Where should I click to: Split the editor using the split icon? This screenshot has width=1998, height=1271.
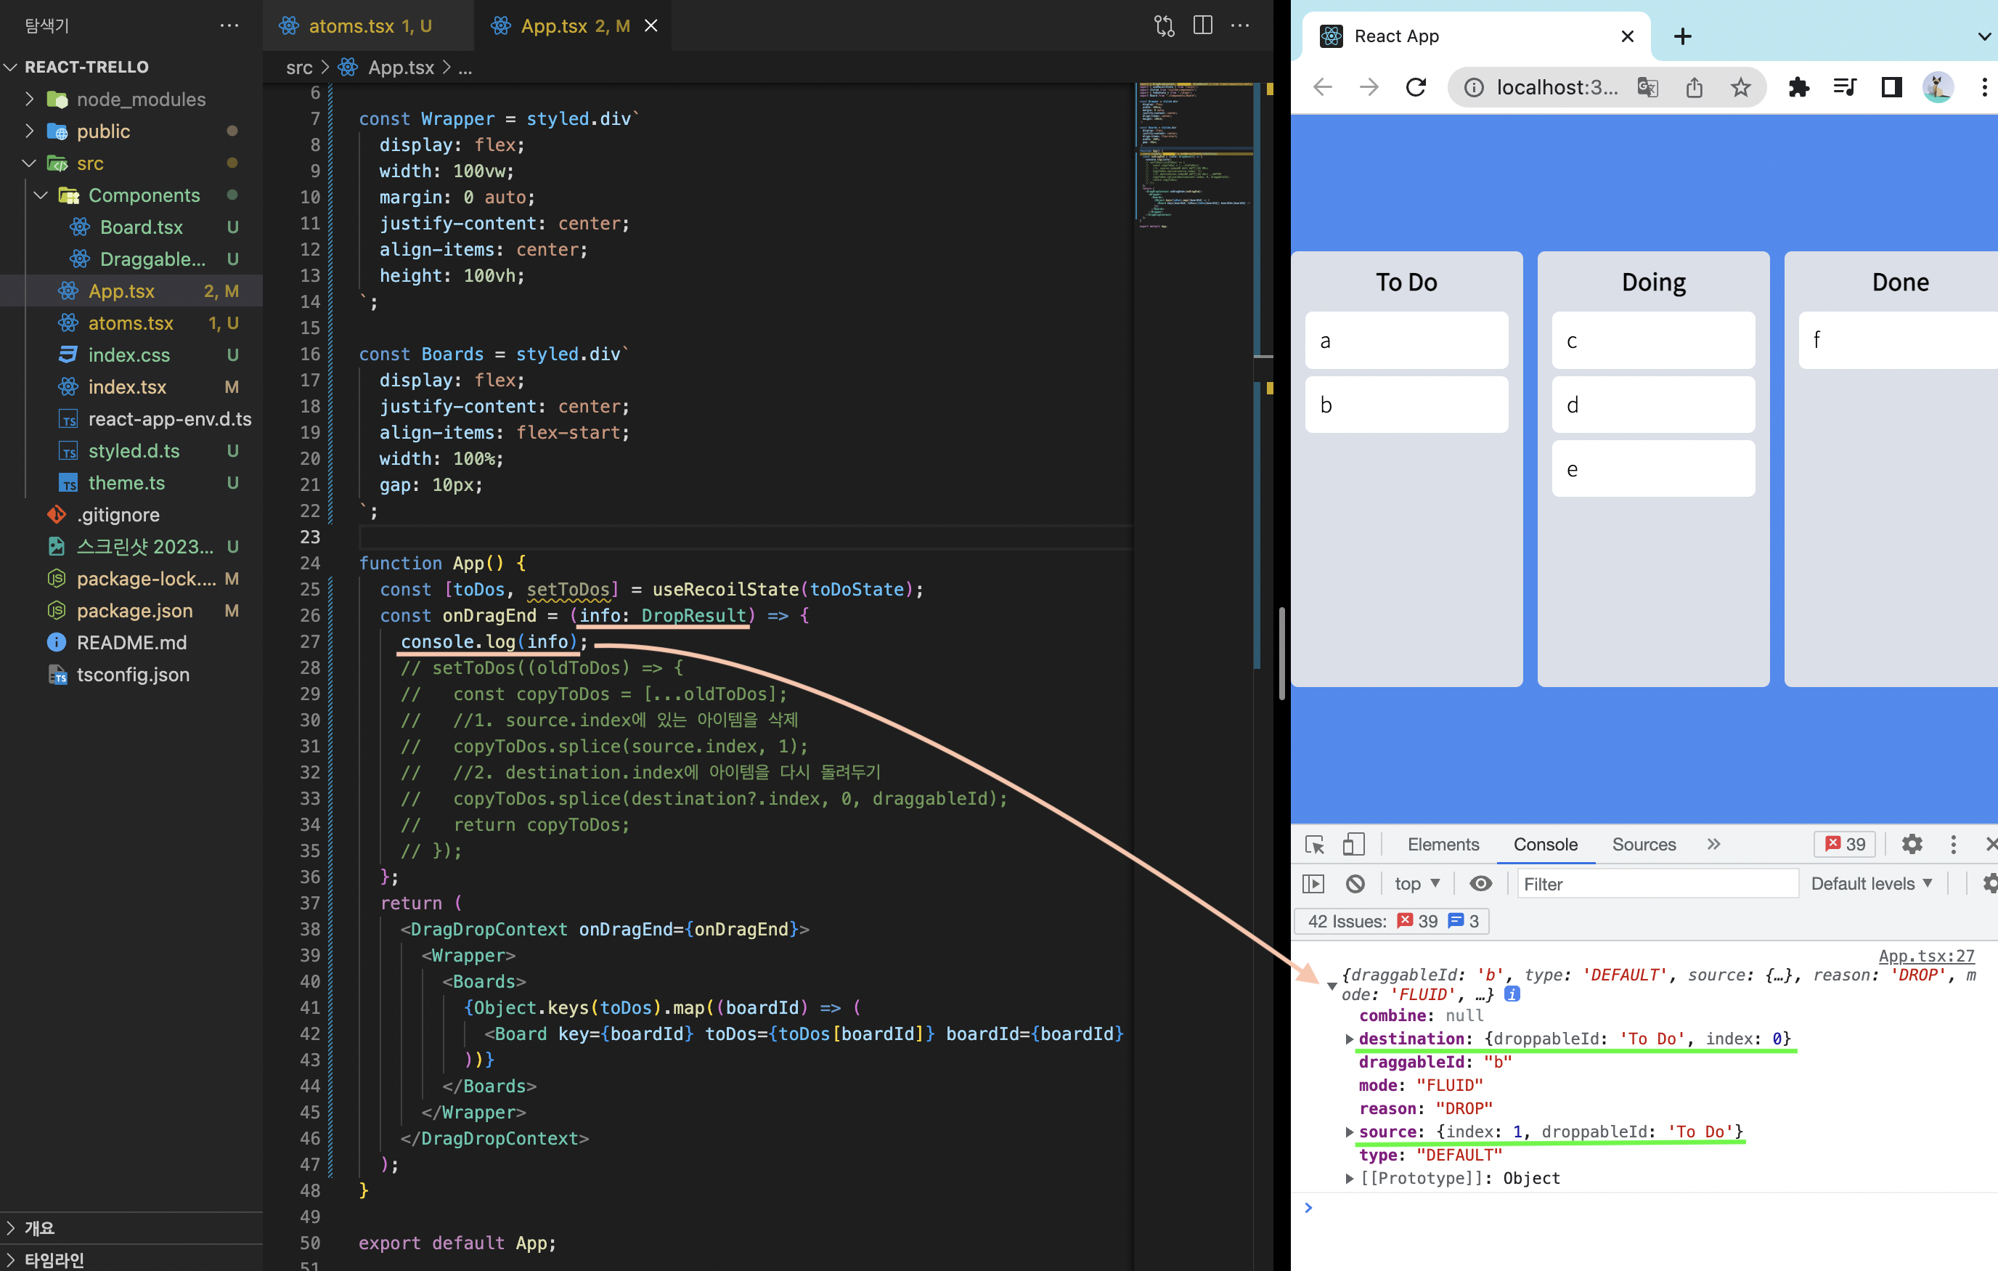[x=1202, y=25]
